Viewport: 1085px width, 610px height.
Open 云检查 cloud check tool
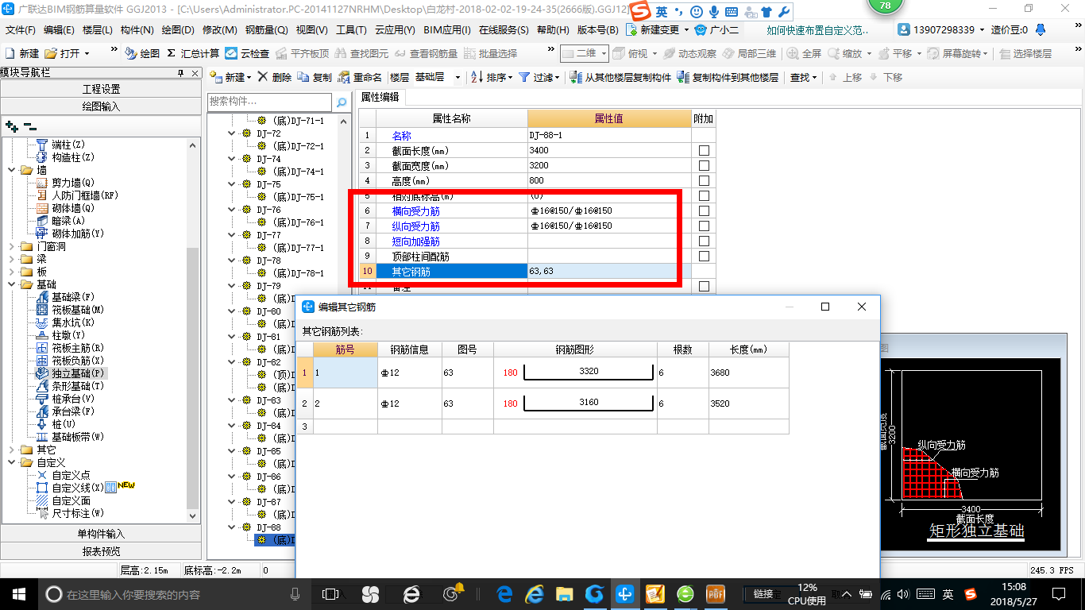247,53
